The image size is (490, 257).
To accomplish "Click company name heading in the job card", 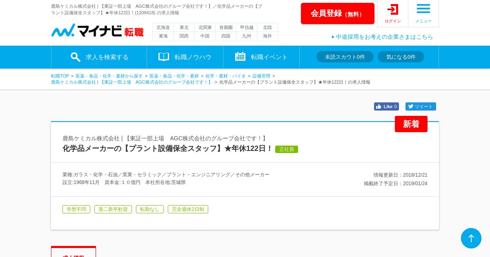I will [165, 138].
